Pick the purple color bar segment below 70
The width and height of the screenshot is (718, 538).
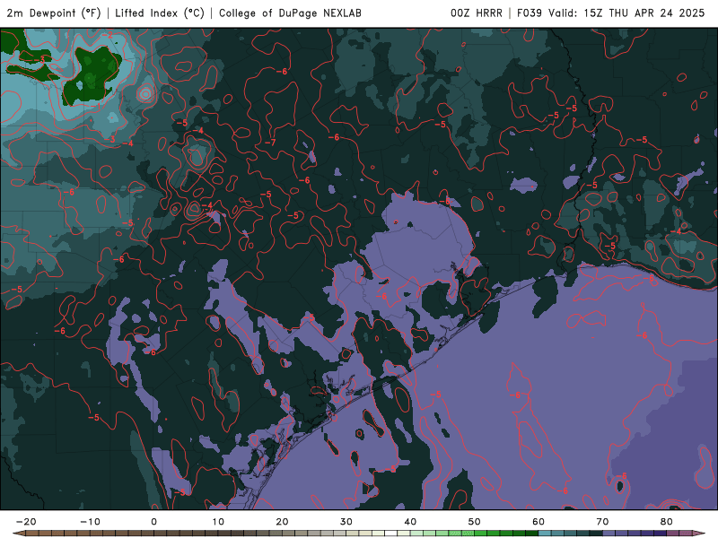tap(609, 534)
